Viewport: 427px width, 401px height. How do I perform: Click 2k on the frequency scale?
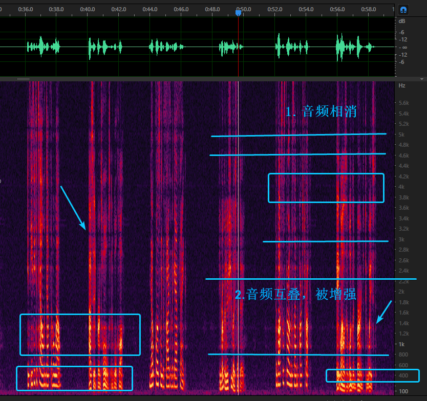(x=401, y=292)
